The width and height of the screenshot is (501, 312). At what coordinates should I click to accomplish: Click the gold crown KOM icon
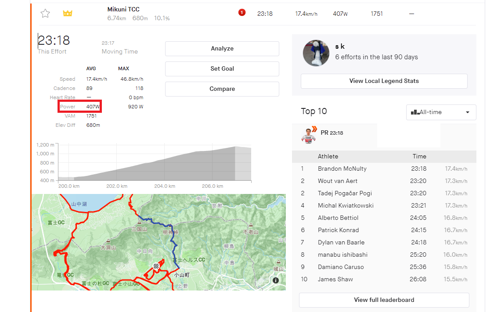pos(67,14)
